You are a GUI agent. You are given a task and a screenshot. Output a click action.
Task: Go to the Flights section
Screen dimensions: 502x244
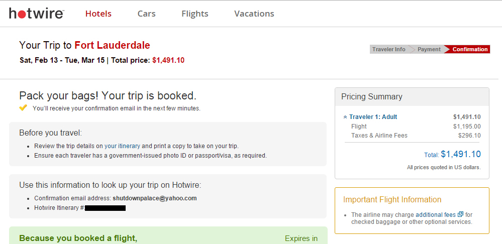coord(194,14)
